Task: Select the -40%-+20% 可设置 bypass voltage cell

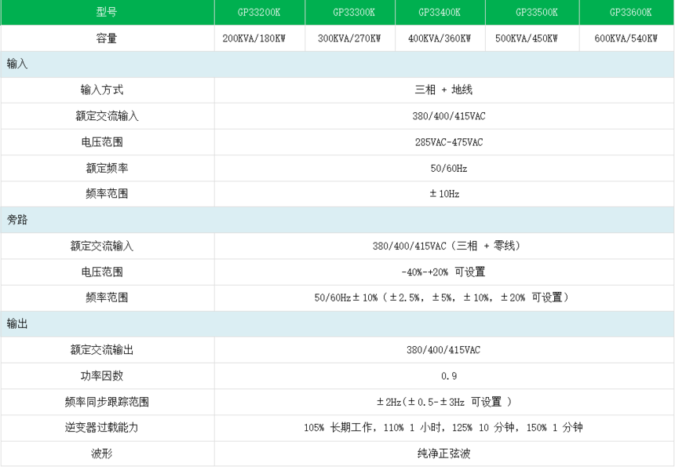Action: pyautogui.click(x=443, y=272)
